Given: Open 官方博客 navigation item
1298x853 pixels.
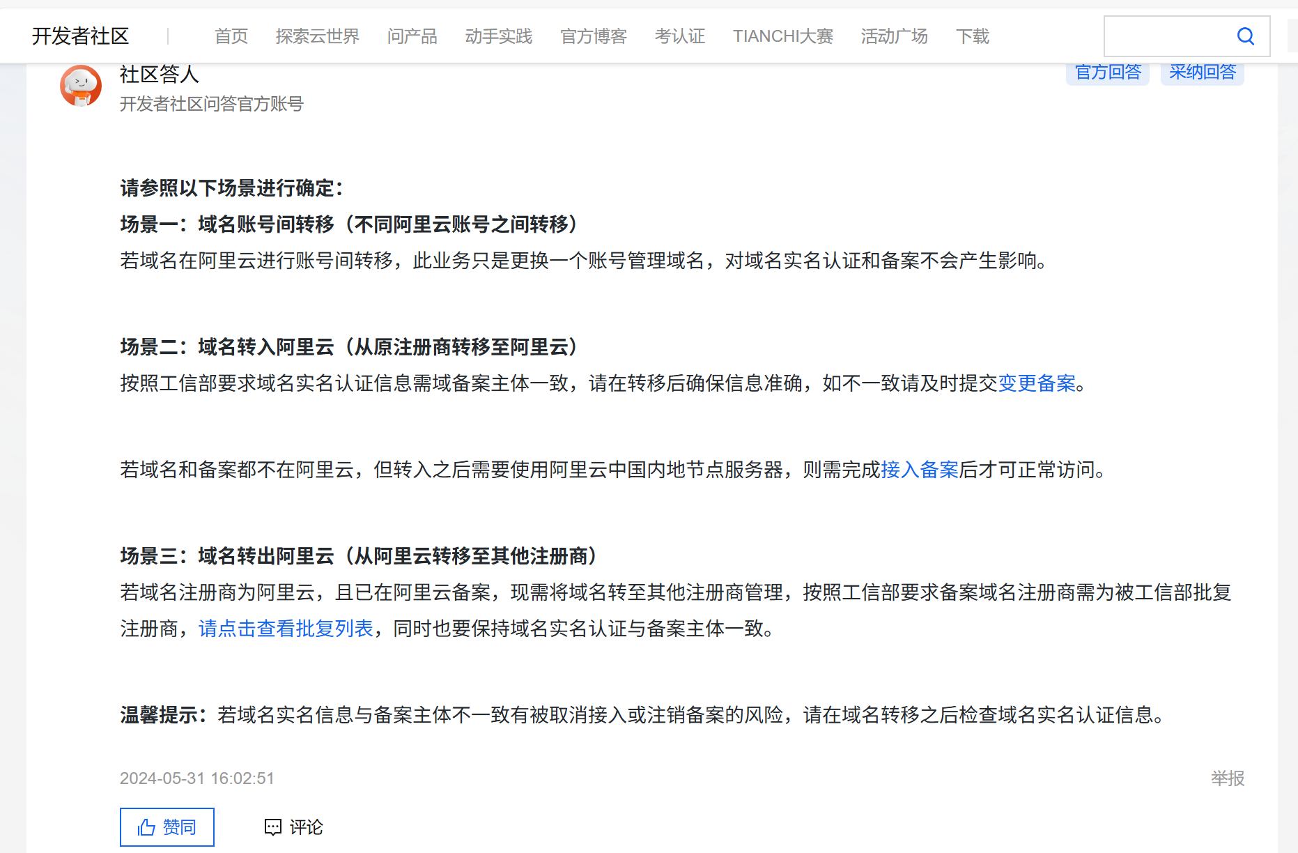Looking at the screenshot, I should [x=594, y=36].
